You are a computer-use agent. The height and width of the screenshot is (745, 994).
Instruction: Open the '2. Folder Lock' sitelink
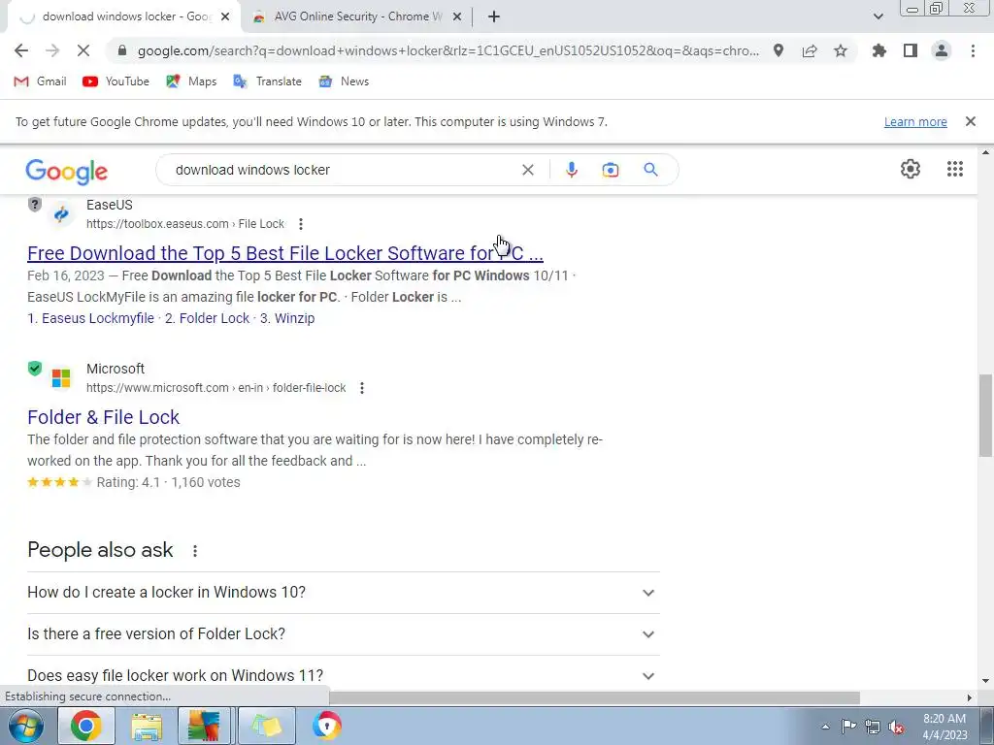pos(208,318)
